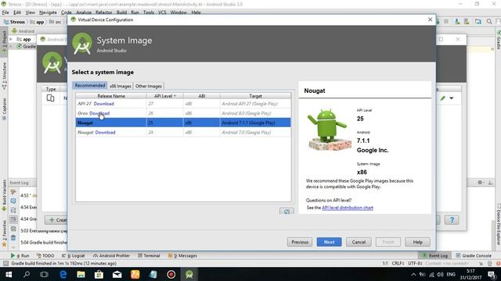Click the Download link for Nougat API 24
This screenshot has width=501, height=281.
coord(105,132)
